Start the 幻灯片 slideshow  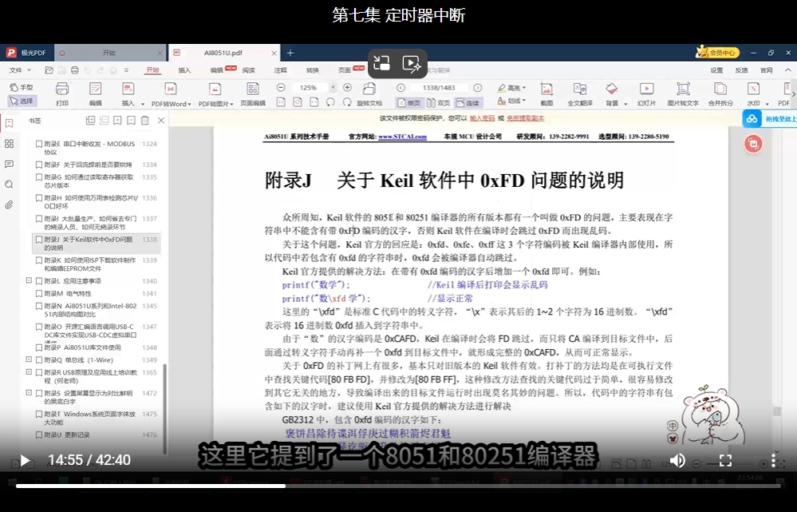646,94
